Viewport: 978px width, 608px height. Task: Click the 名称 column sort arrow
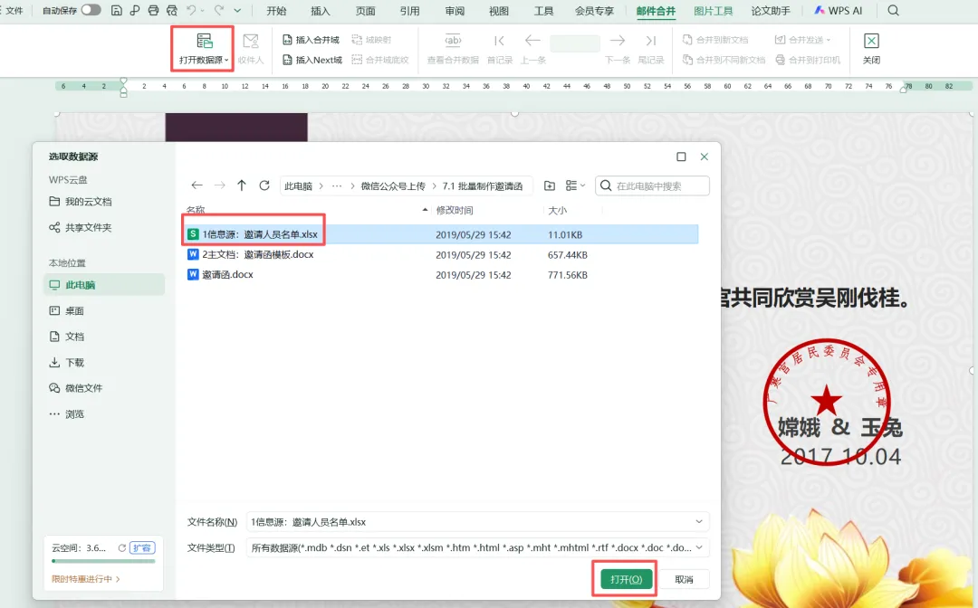(x=426, y=210)
